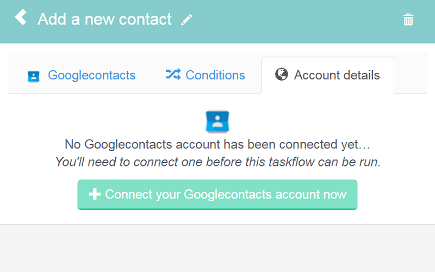This screenshot has height=272, width=435.
Task: Click the Googlecontacts tab's blue contact card icon
Action: coord(34,76)
